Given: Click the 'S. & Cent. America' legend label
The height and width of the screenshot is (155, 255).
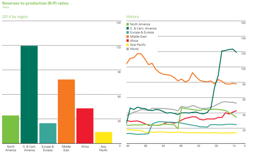Looking at the screenshot, I should (x=143, y=28).
